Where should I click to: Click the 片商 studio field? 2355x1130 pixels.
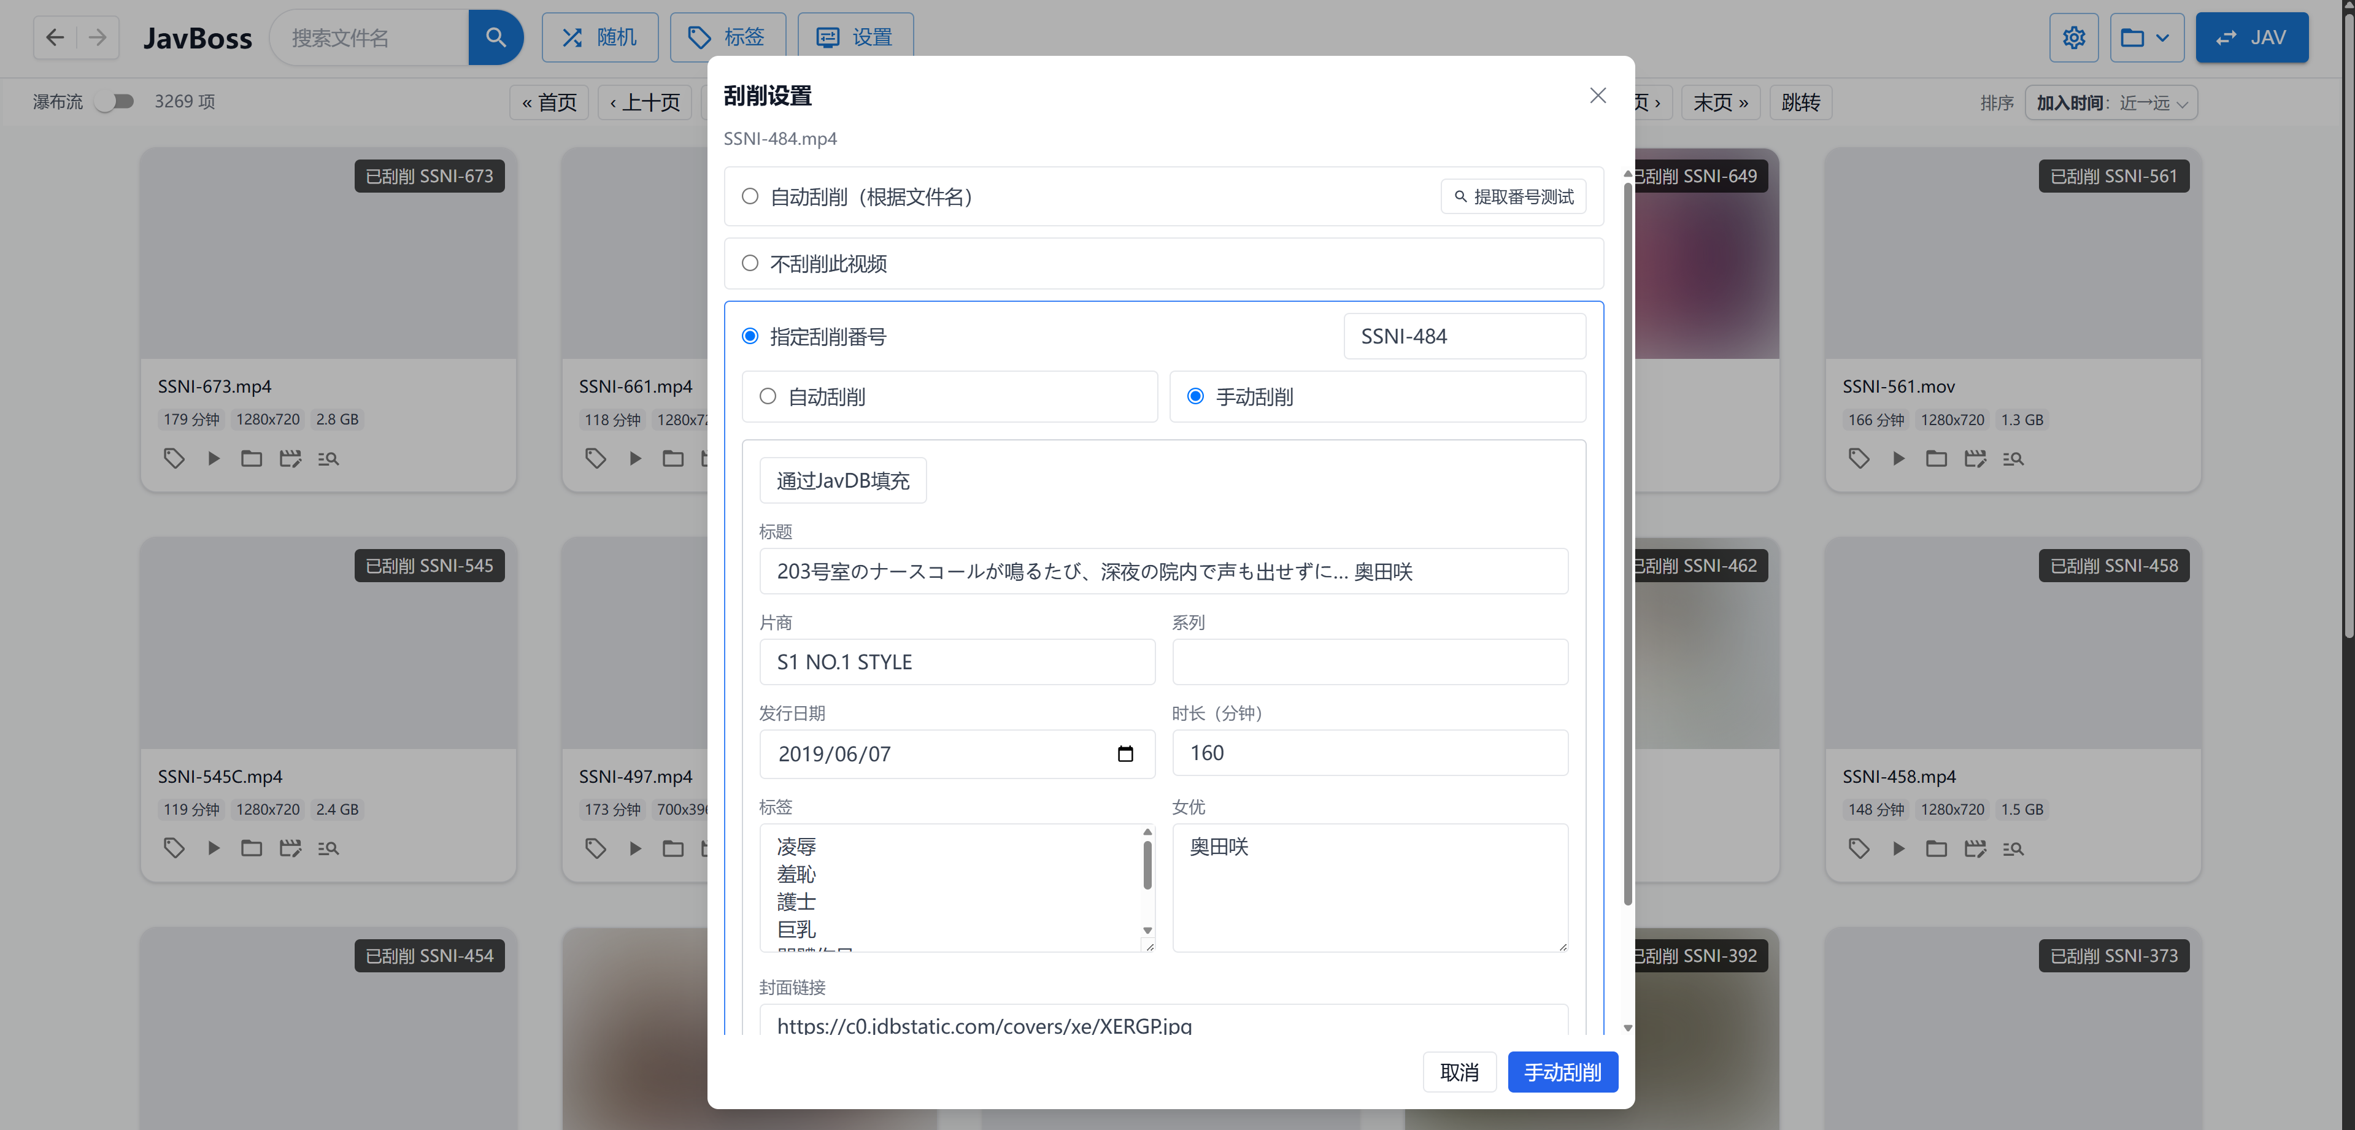[957, 662]
